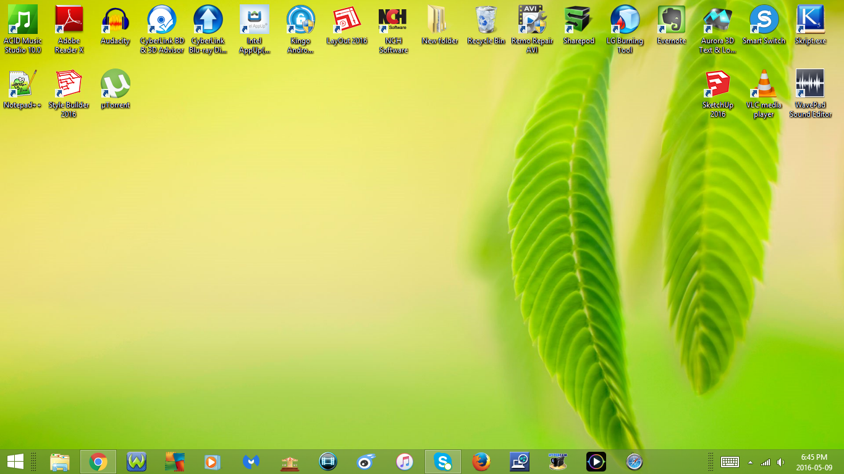
Task: Select LayOut 2016 desktop icon
Action: (x=347, y=26)
